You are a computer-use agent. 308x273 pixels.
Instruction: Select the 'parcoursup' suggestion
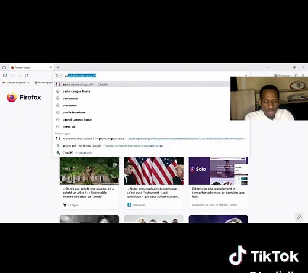tap(70, 99)
